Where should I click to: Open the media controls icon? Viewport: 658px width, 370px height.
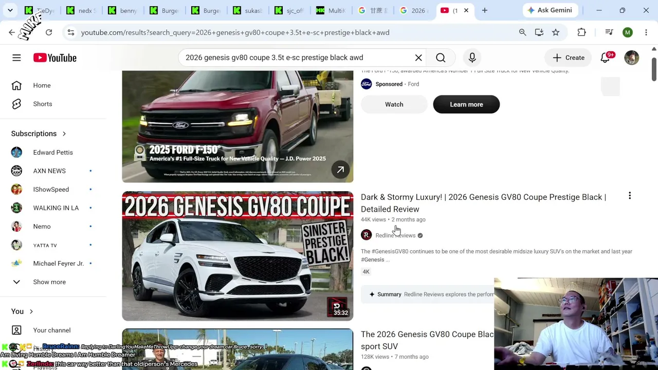click(609, 32)
